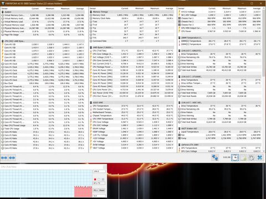Image resolution: width=266 pixels, height=199 pixels.
Task: Select the S.M.A.R.T.: KINGSTON group header
Action: tap(220, 51)
